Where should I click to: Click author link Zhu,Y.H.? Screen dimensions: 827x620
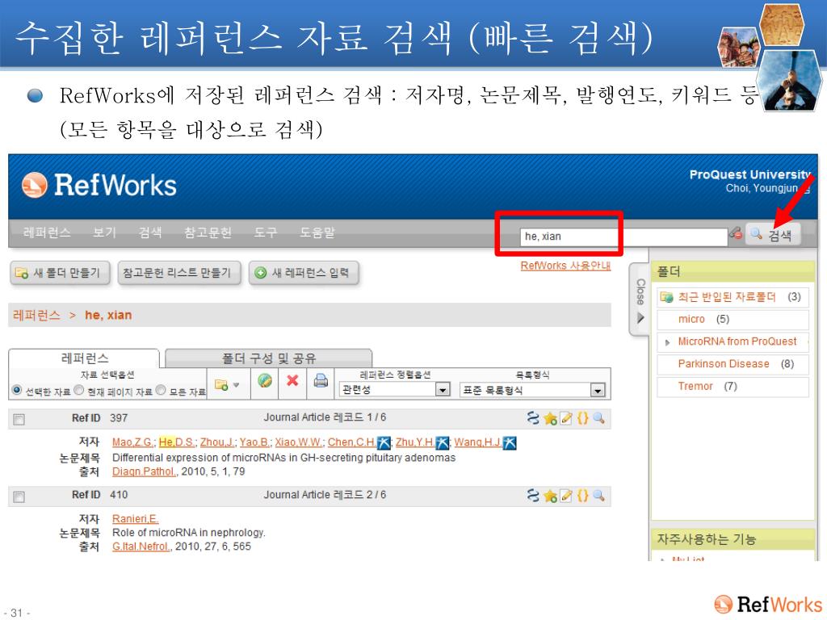pyautogui.click(x=415, y=442)
